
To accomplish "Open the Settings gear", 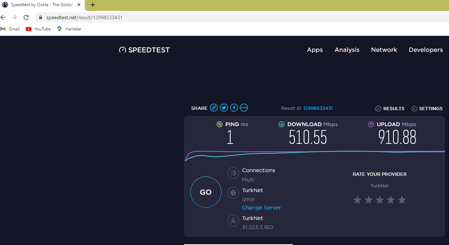I will [x=414, y=109].
